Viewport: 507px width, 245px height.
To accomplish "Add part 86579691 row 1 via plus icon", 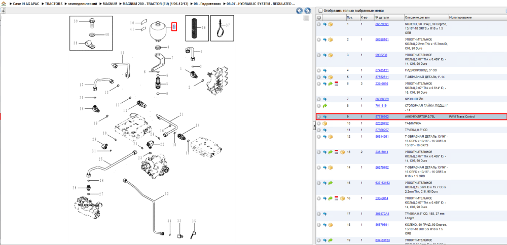I will coord(319,24).
